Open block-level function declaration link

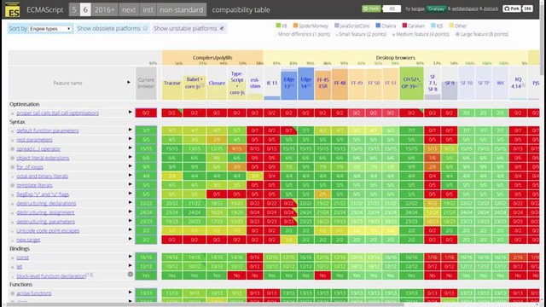51,275
